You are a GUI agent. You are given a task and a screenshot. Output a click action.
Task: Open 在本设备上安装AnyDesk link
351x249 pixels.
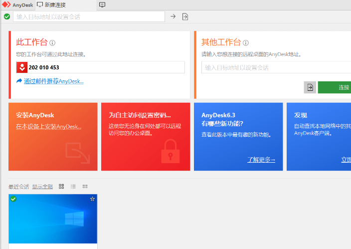pyautogui.click(x=48, y=127)
